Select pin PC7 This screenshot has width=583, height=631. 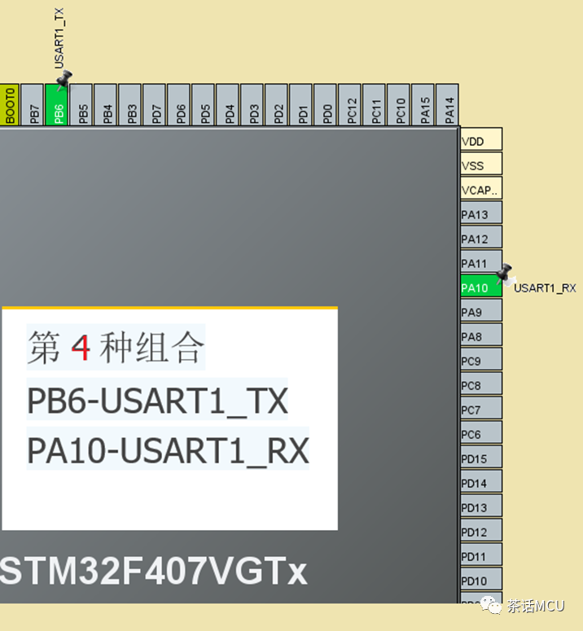481,408
